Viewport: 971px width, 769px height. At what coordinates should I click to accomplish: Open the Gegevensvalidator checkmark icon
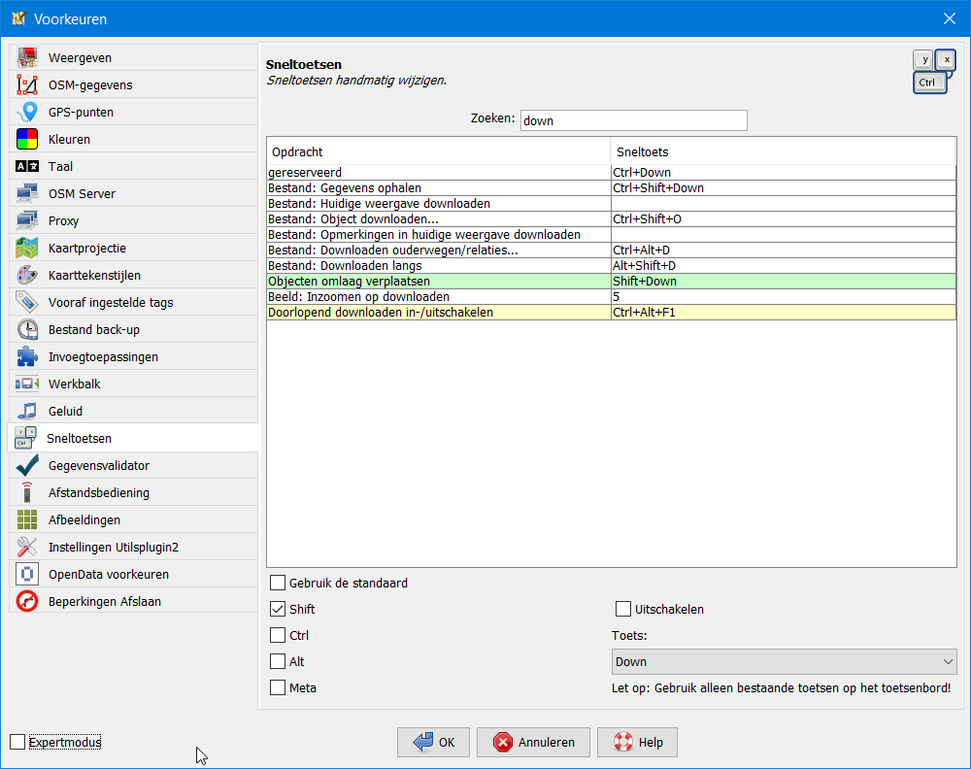(x=28, y=466)
